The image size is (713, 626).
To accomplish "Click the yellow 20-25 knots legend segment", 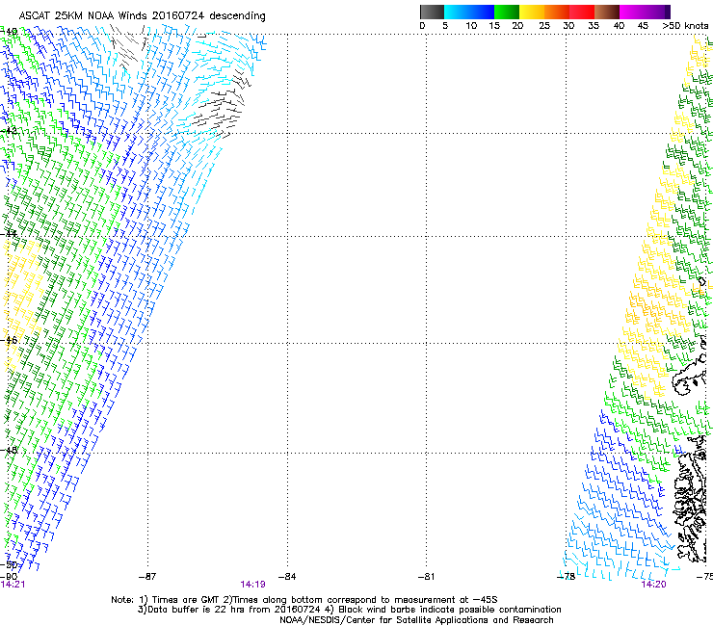I will coord(532,12).
